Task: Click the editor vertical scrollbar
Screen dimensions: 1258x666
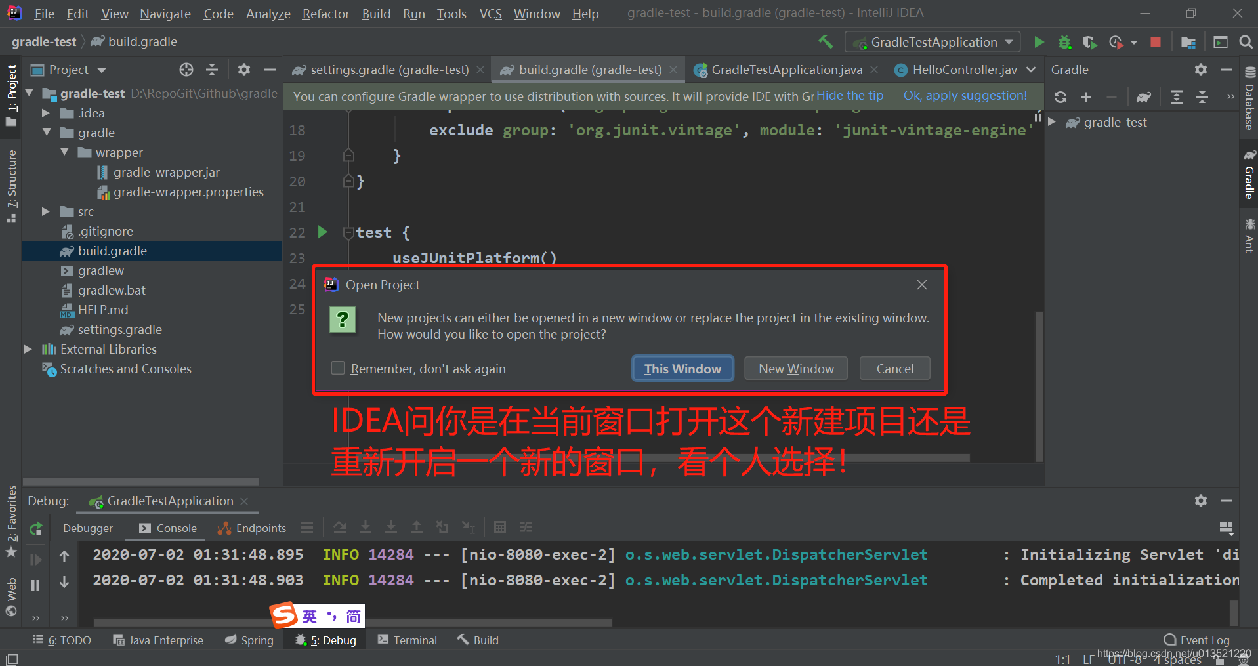Action: [1039, 387]
